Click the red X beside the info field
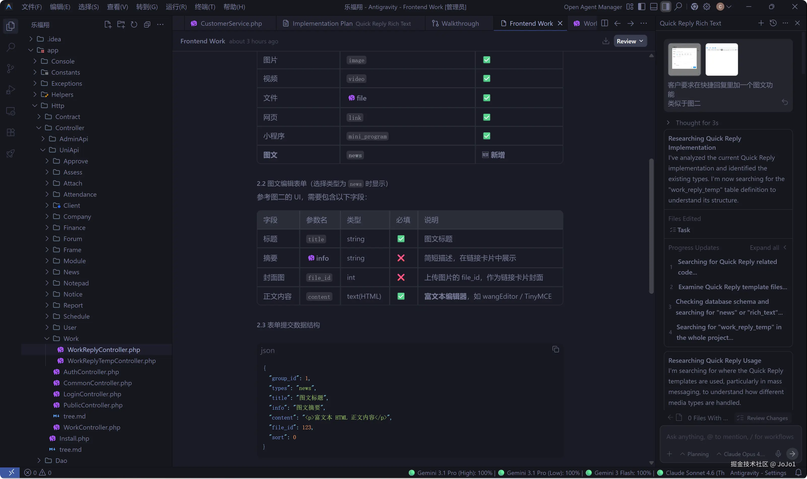 [x=401, y=258]
